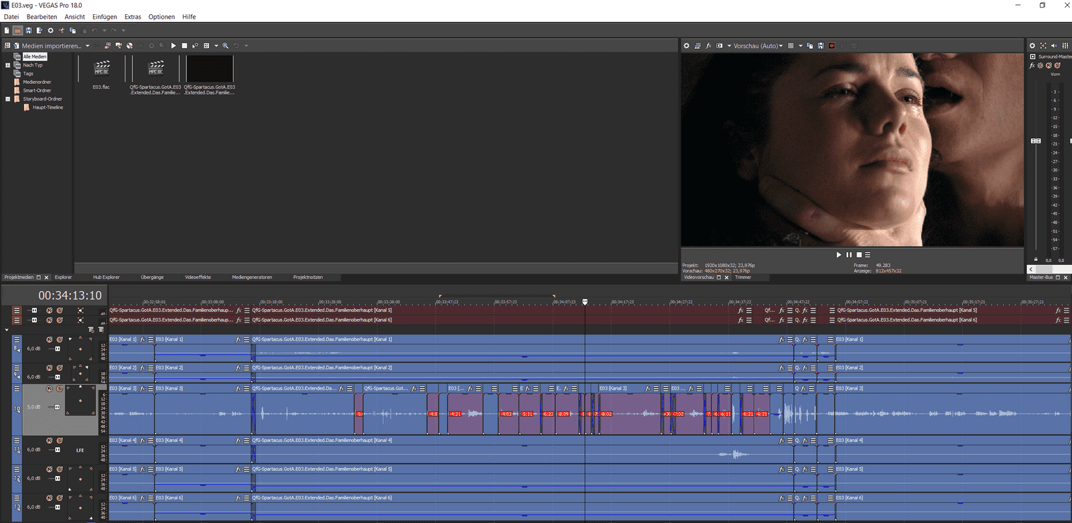Toggle split screen view in preview toolbar

pos(720,46)
